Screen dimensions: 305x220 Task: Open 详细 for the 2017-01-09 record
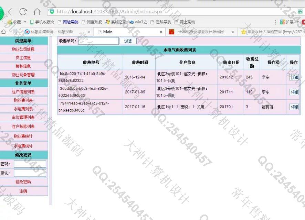(x=294, y=92)
